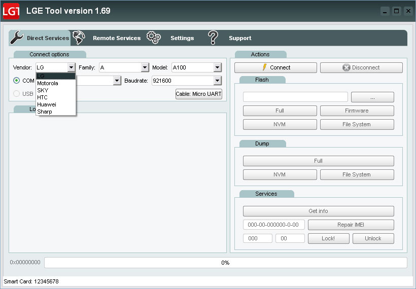416x289 pixels.
Task: Choose LG from the vendor list
Action: tap(56, 76)
